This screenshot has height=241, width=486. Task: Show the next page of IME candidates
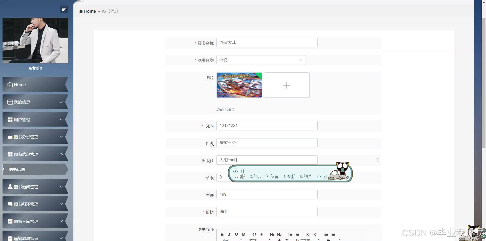pyautogui.click(x=320, y=177)
